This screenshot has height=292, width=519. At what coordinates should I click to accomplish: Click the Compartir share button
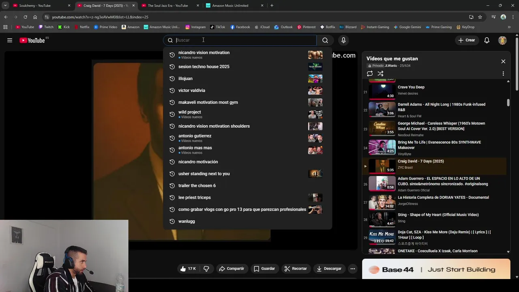(x=232, y=268)
